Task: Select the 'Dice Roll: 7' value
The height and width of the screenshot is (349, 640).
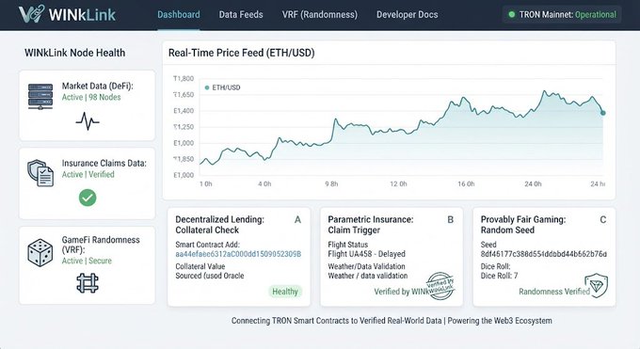Action: 499,276
